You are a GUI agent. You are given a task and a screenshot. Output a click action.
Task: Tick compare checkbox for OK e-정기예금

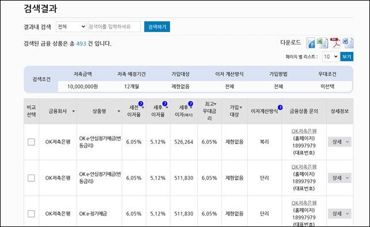(x=31, y=214)
